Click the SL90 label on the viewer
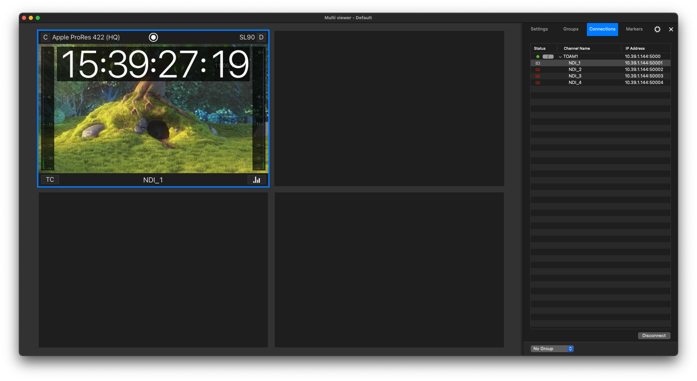 pos(247,37)
